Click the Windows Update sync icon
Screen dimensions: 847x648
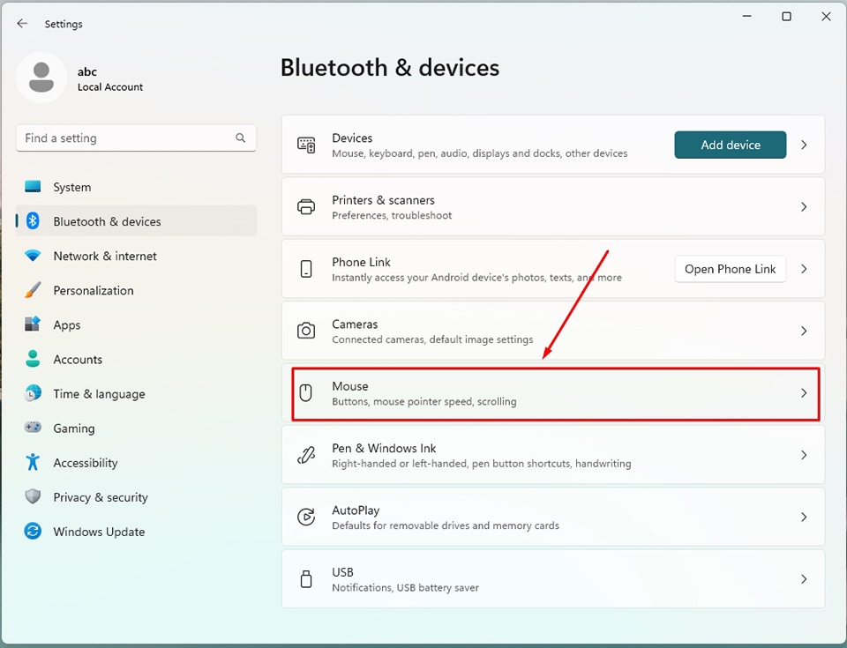pos(33,532)
